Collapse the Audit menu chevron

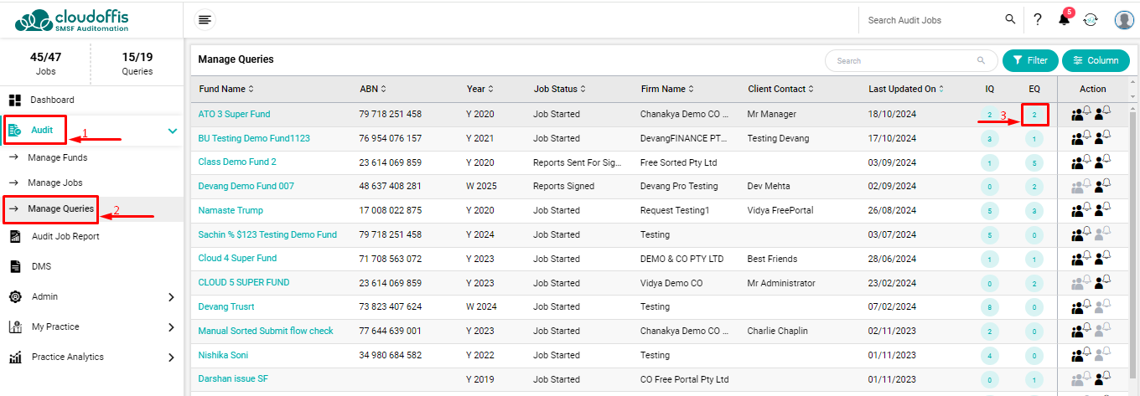coord(172,131)
